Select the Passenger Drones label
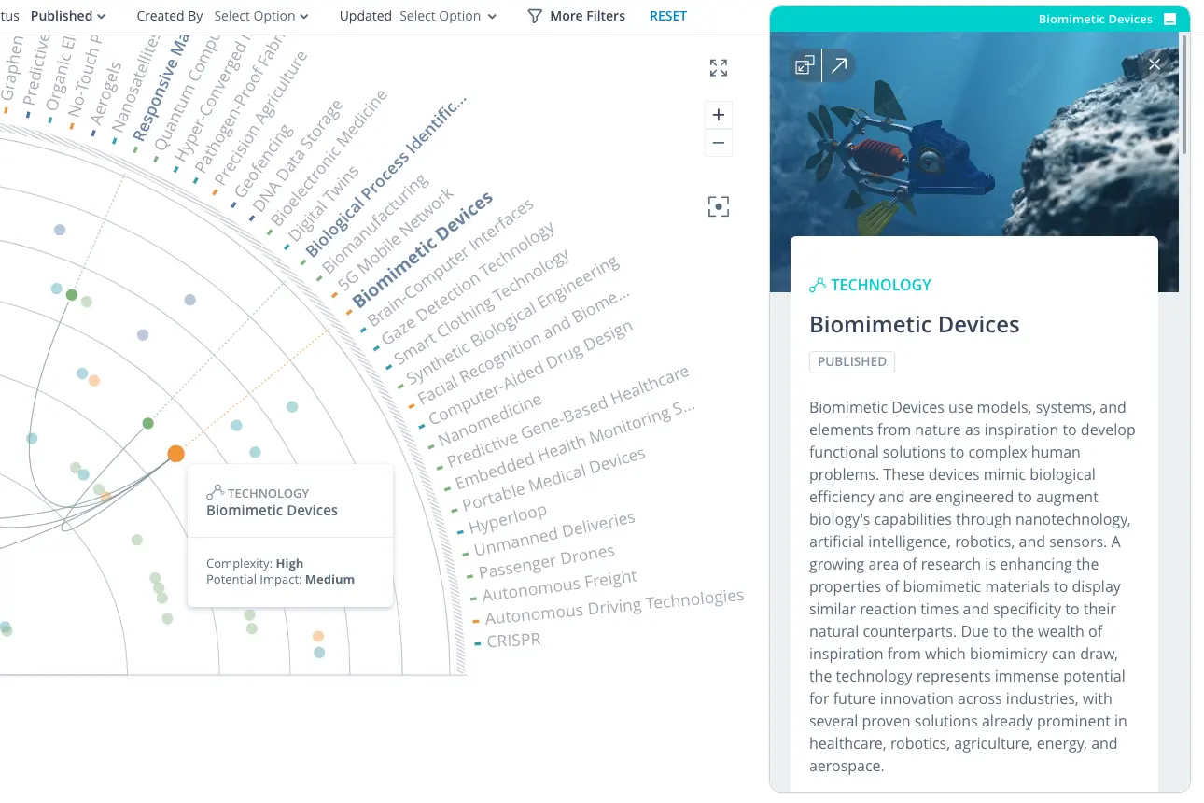This screenshot has height=803, width=1204. [547, 563]
